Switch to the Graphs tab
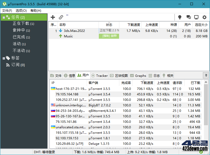 coord(138,76)
